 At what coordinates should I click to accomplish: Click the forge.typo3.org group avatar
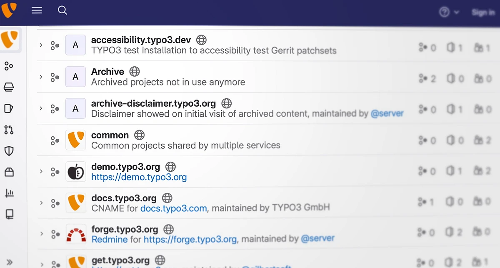[x=76, y=234]
